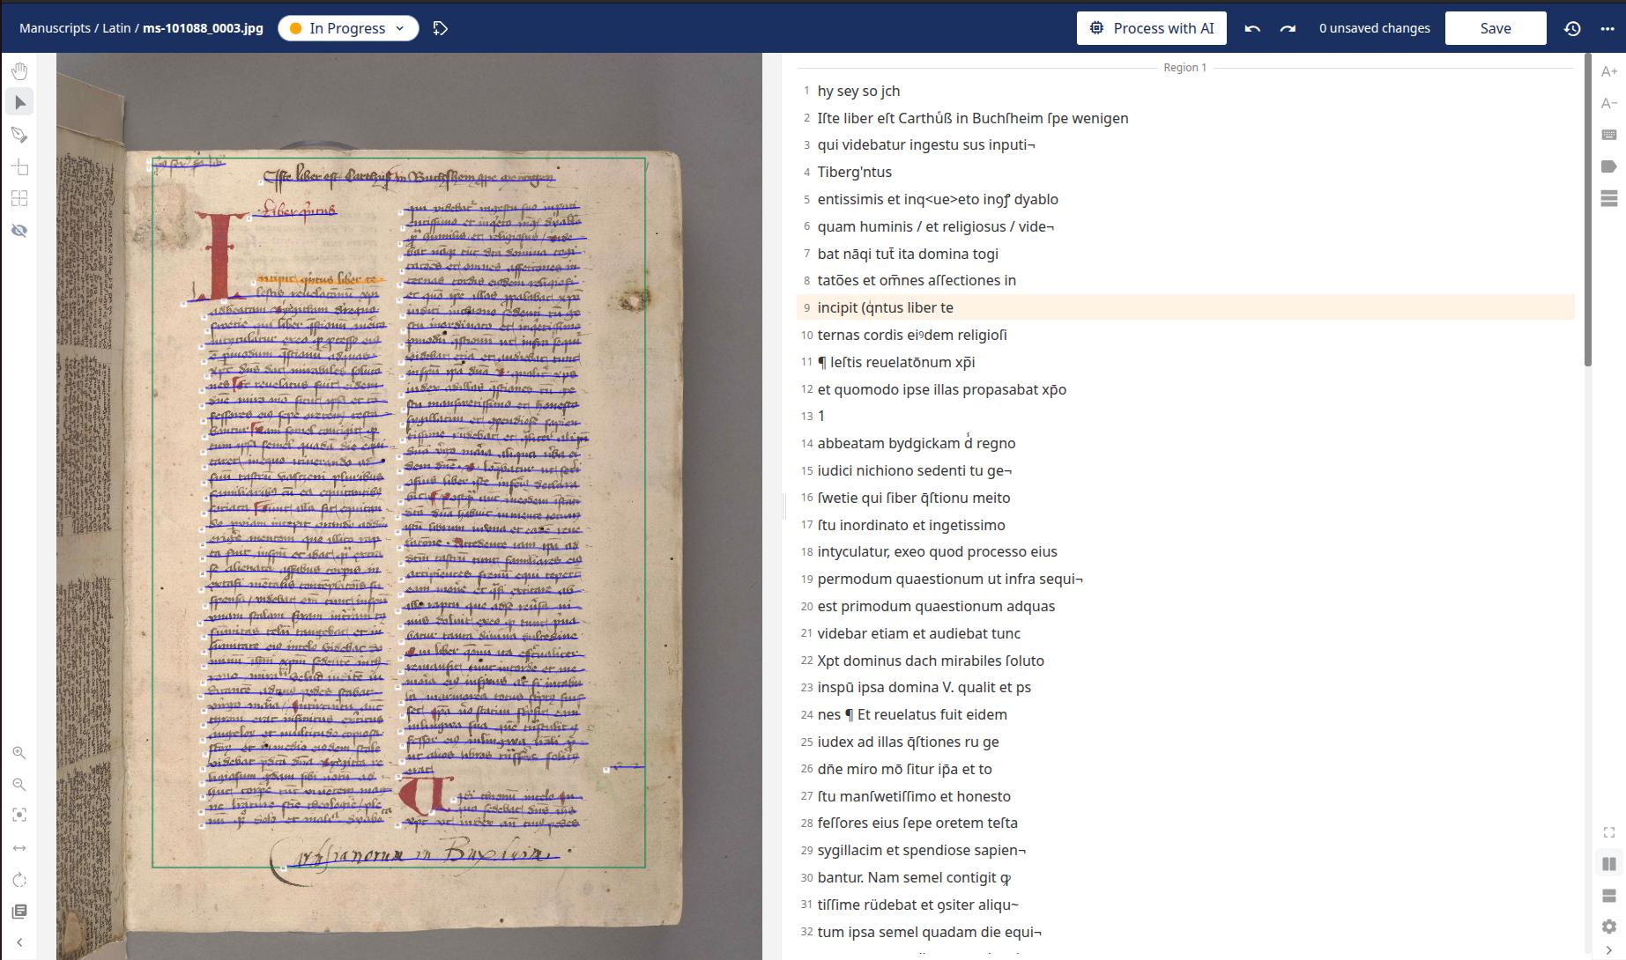This screenshot has width=1626, height=960.
Task: Select transcription line 9 'incipit'
Action: coord(885,307)
